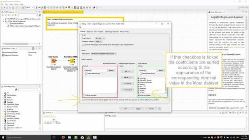249x140 pixels.
Task: Open File Explorer from the taskbar
Action: point(69,137)
